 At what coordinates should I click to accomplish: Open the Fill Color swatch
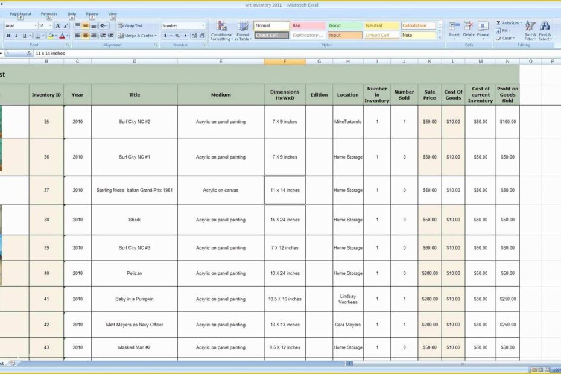click(x=51, y=36)
